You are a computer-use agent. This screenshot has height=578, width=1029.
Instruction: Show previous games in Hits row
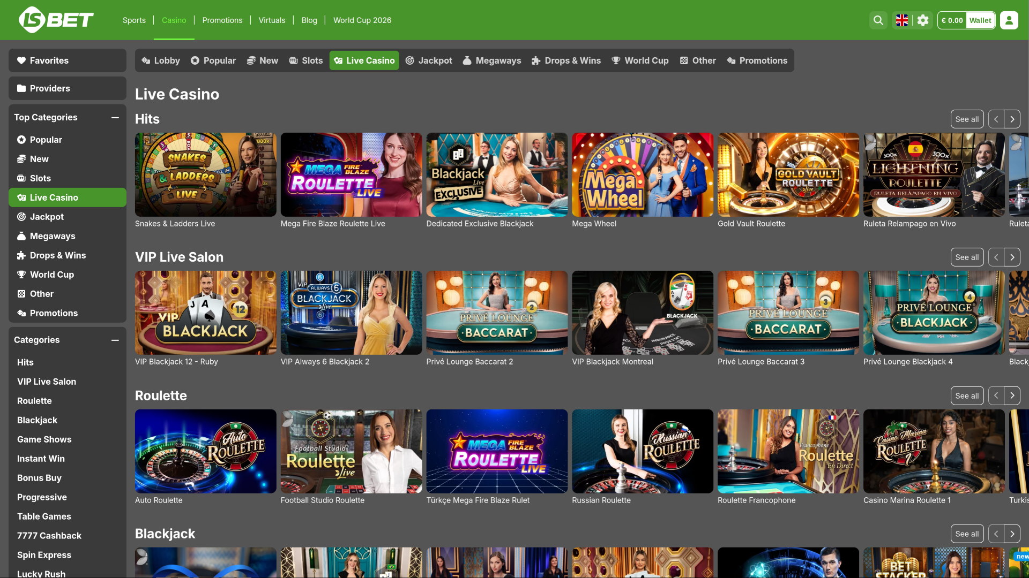(x=996, y=119)
